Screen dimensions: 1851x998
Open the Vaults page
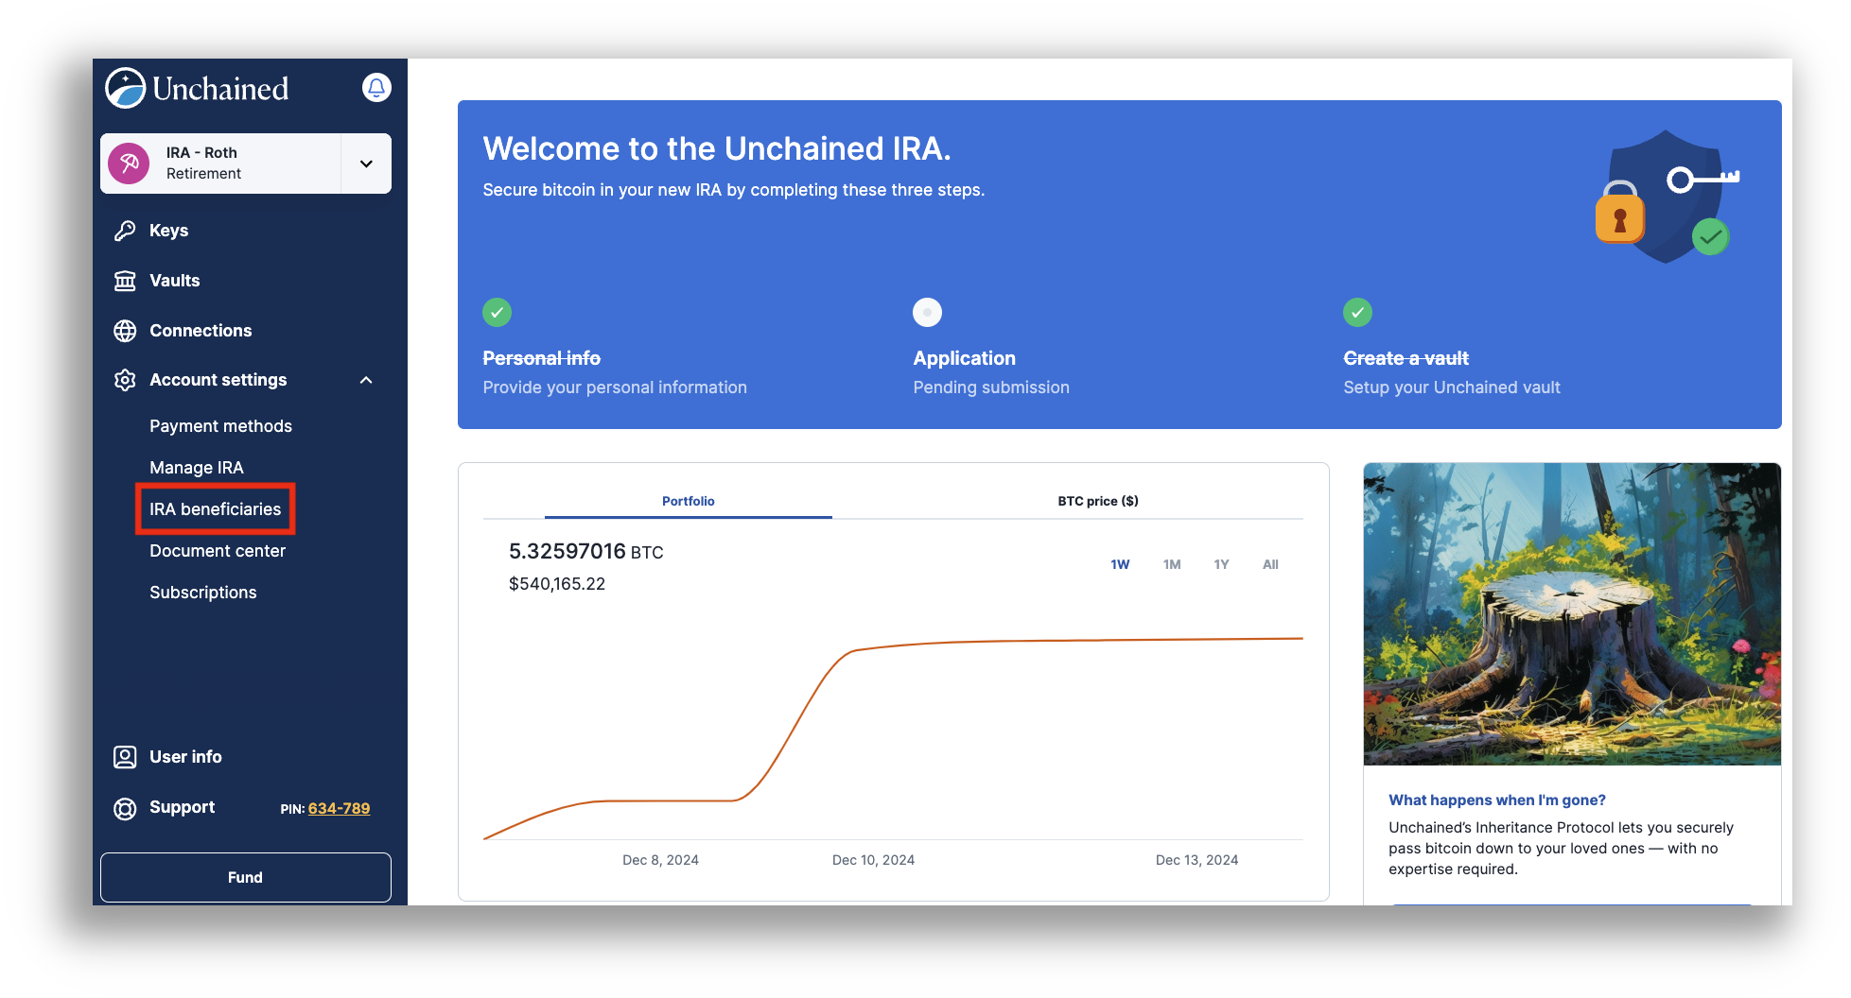(175, 281)
